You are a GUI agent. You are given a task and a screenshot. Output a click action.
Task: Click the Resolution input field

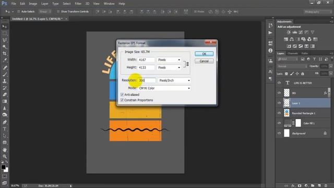pos(147,80)
